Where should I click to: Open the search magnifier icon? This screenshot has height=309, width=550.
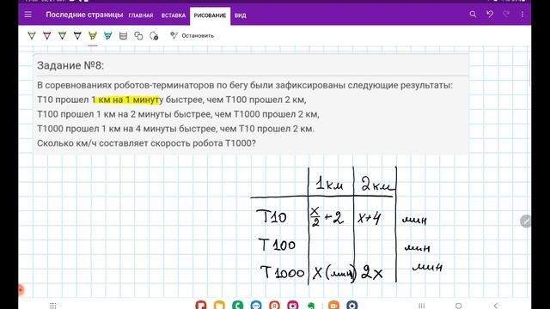[473, 15]
